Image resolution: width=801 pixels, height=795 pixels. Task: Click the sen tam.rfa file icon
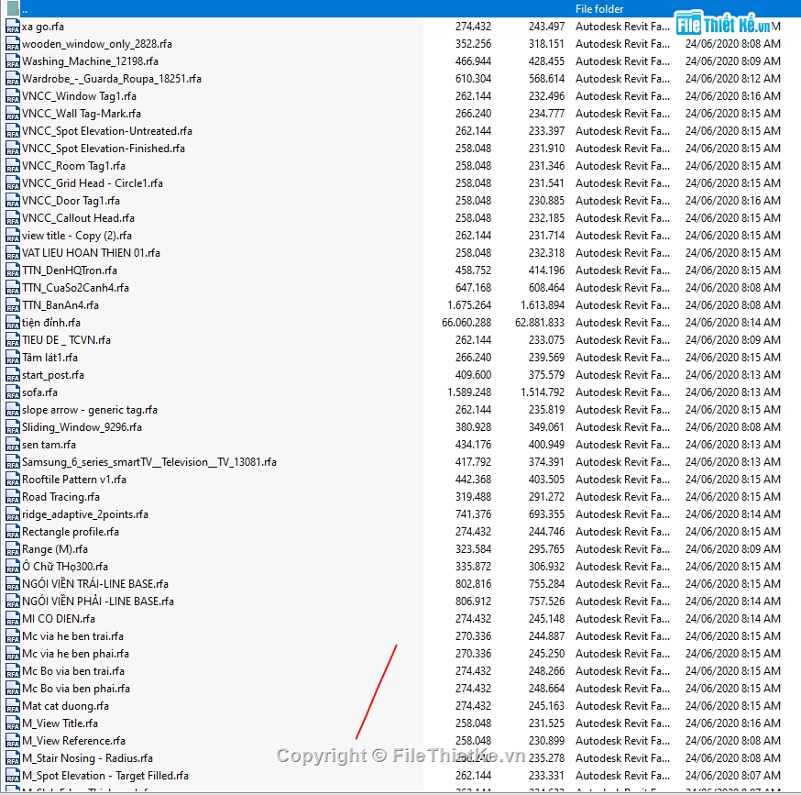click(x=12, y=445)
